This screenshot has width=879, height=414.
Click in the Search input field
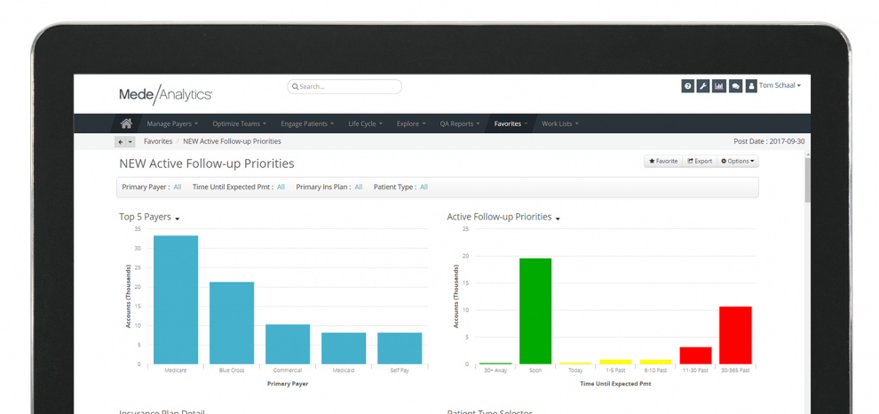tap(344, 86)
